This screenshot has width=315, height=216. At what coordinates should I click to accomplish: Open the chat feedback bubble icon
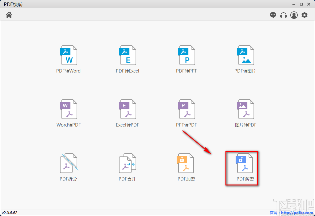click(x=273, y=15)
